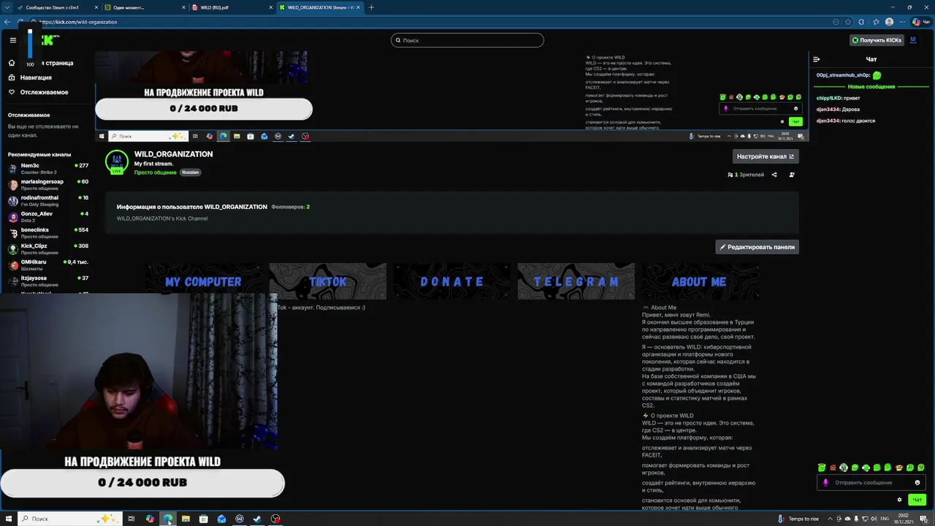Open the Kick sidebar hamburger menu

[12, 40]
